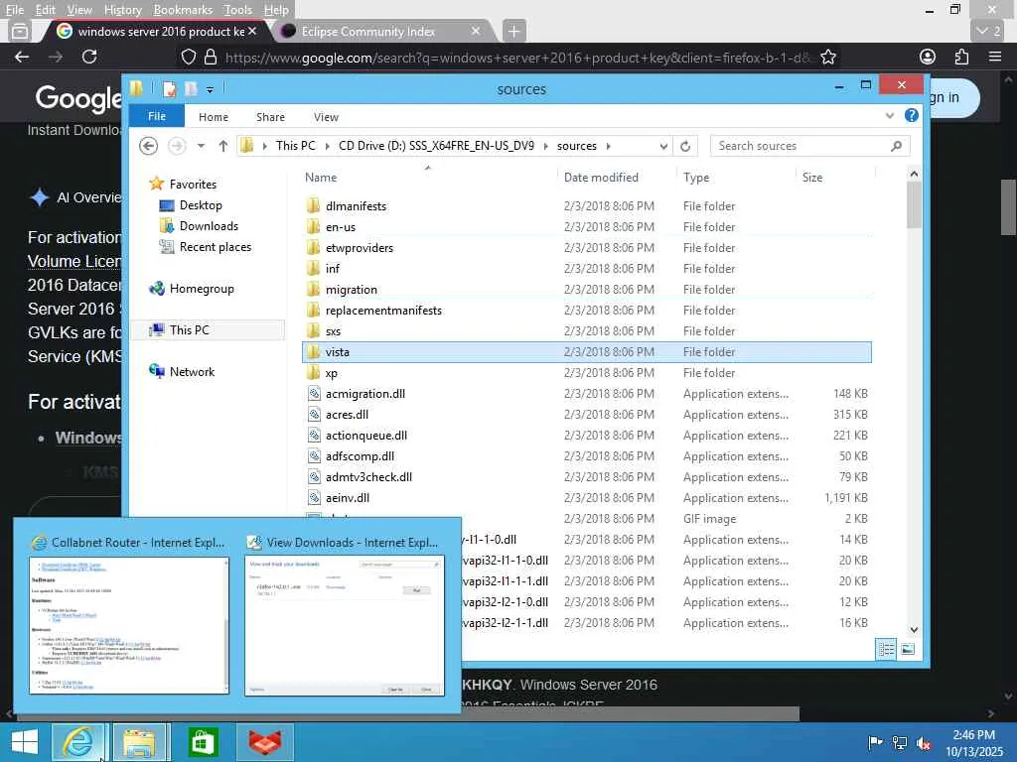Open the Action Center flag tray icon
The width and height of the screenshot is (1017, 762).
875,742
